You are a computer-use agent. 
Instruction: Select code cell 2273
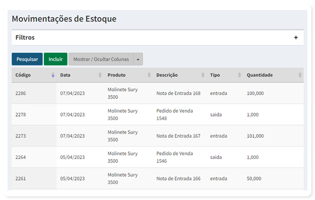pos(20,135)
